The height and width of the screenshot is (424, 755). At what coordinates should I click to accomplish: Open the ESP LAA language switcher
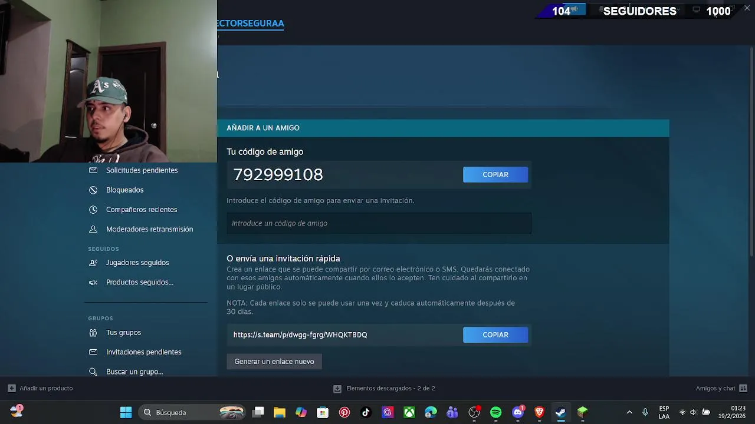664,413
